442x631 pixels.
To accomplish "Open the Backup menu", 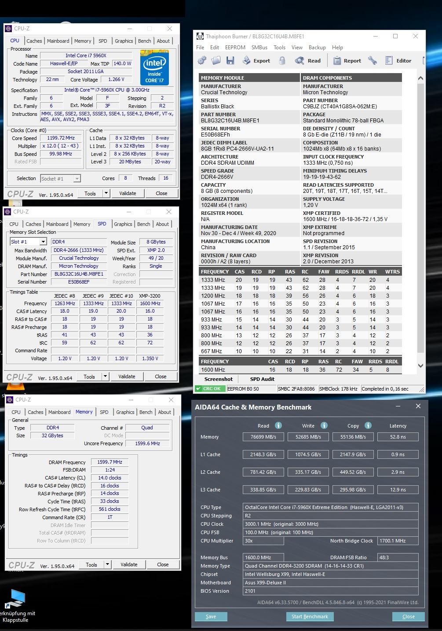I will [x=317, y=48].
